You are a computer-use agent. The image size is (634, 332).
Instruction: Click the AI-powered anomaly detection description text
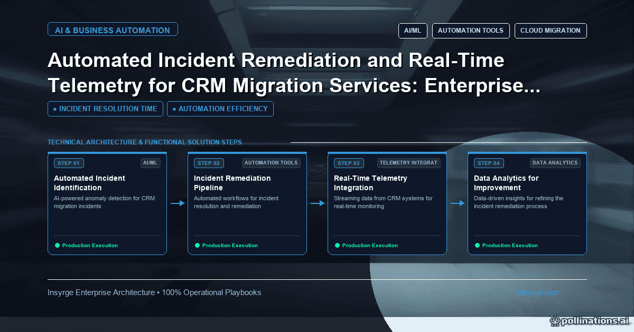(105, 202)
